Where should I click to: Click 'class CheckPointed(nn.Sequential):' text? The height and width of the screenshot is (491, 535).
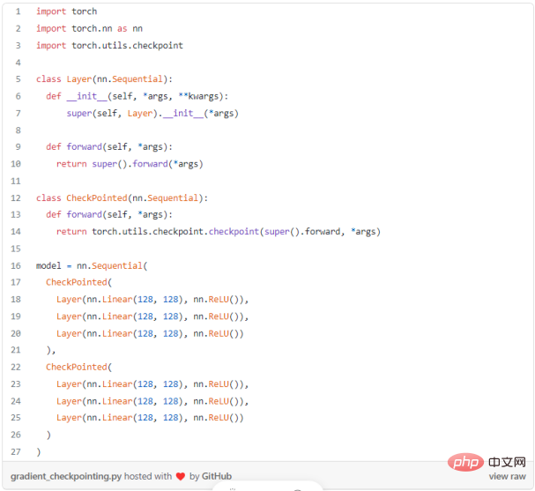coord(123,198)
